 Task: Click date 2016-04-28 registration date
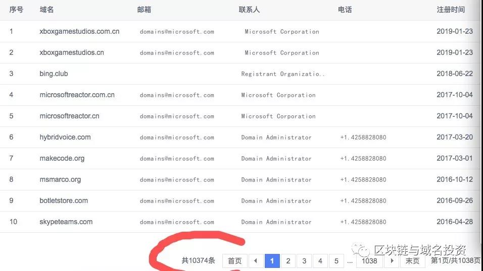455,222
